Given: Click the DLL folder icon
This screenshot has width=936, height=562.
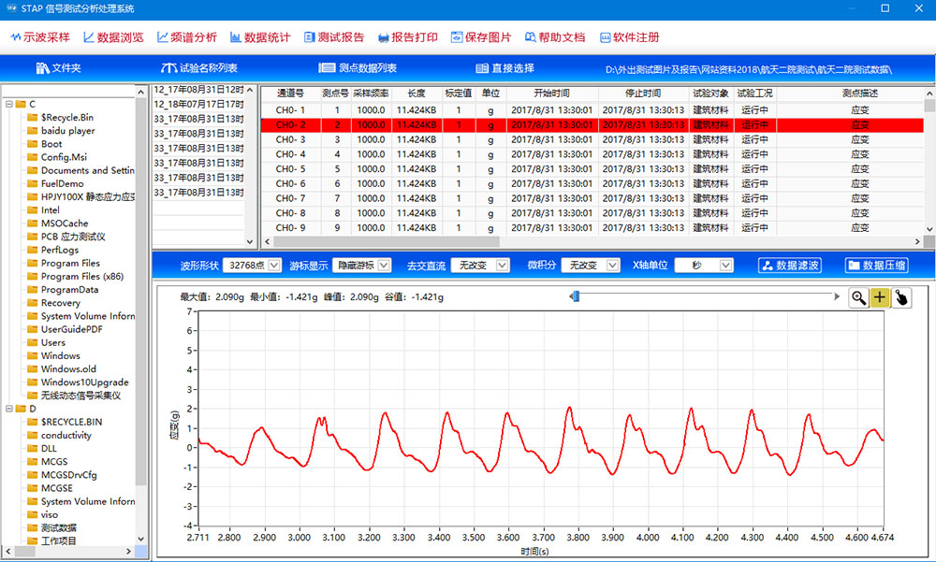Looking at the screenshot, I should point(32,449).
